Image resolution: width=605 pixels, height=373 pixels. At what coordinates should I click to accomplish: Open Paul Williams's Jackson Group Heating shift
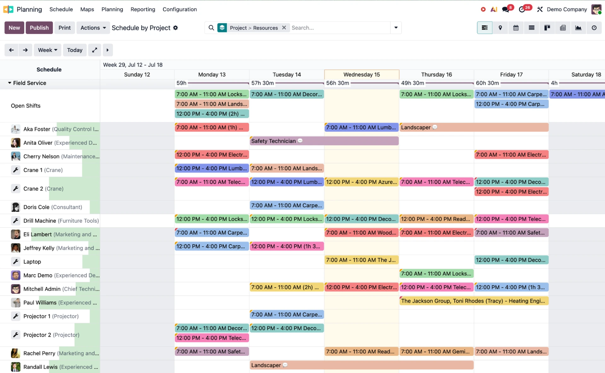tap(474, 301)
